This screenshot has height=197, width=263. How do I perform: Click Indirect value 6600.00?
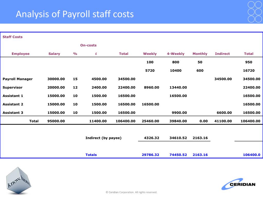[x=224, y=113]
